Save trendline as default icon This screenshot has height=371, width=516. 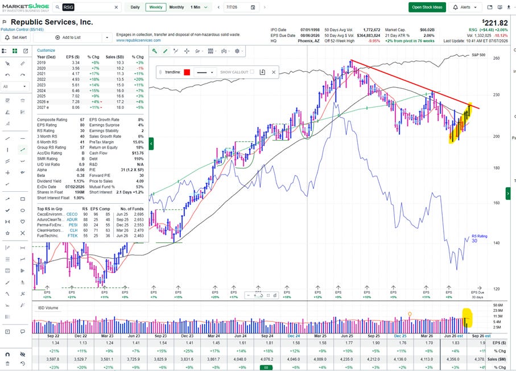click(262, 72)
